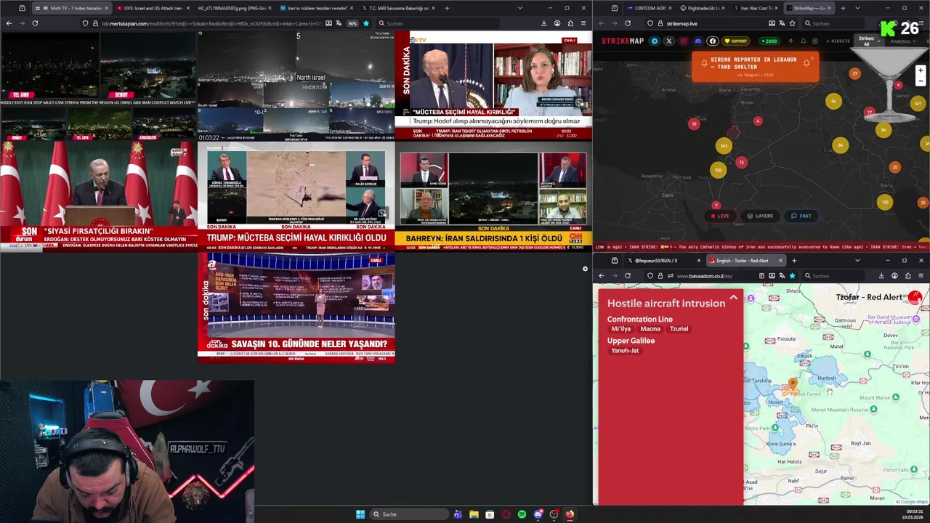930x523 pixels.
Task: Bookmark strikemap.live with the star icon
Action: pos(792,23)
